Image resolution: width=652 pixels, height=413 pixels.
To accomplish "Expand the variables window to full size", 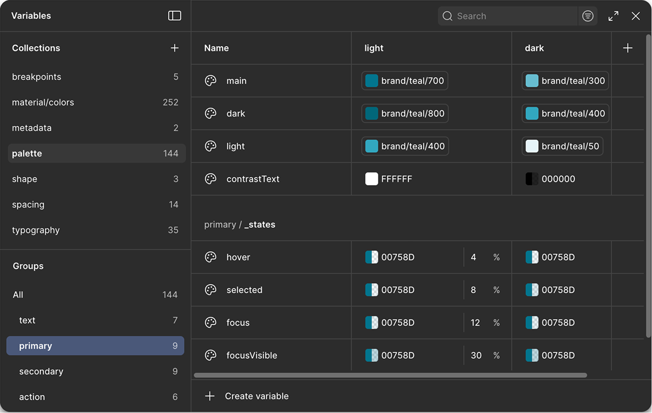I will click(613, 16).
